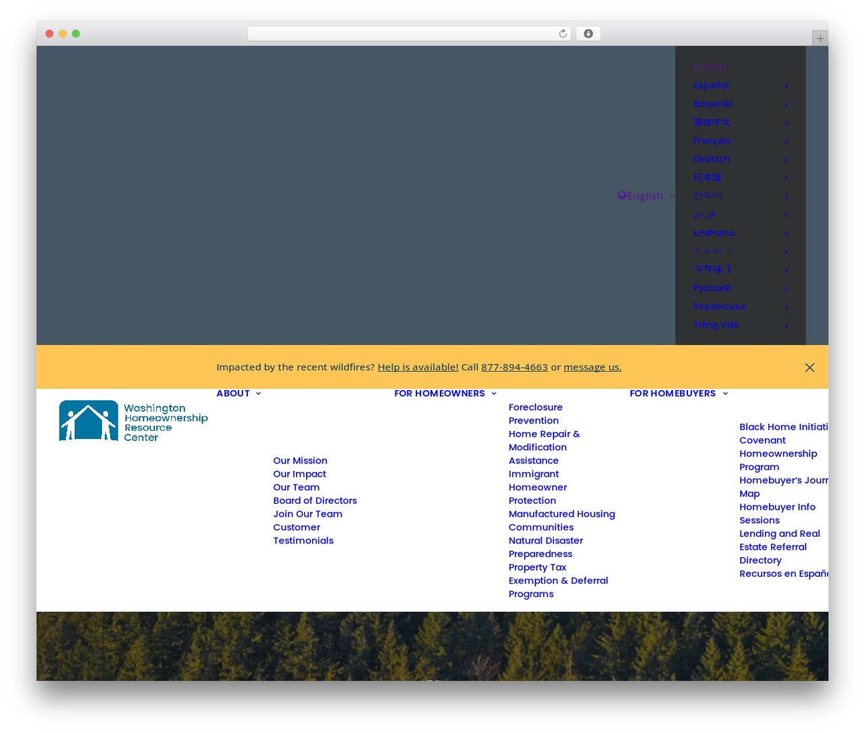Open Board of Directors
The image size is (865, 733).
point(315,500)
